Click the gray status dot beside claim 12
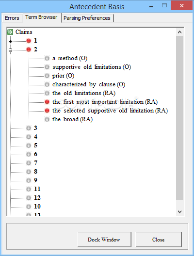The image size is (194, 256). [29, 198]
